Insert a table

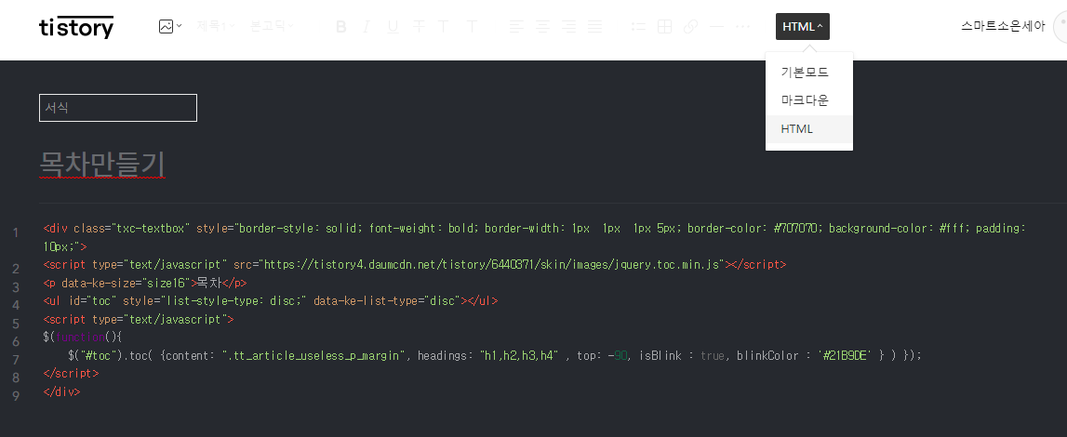pyautogui.click(x=664, y=27)
